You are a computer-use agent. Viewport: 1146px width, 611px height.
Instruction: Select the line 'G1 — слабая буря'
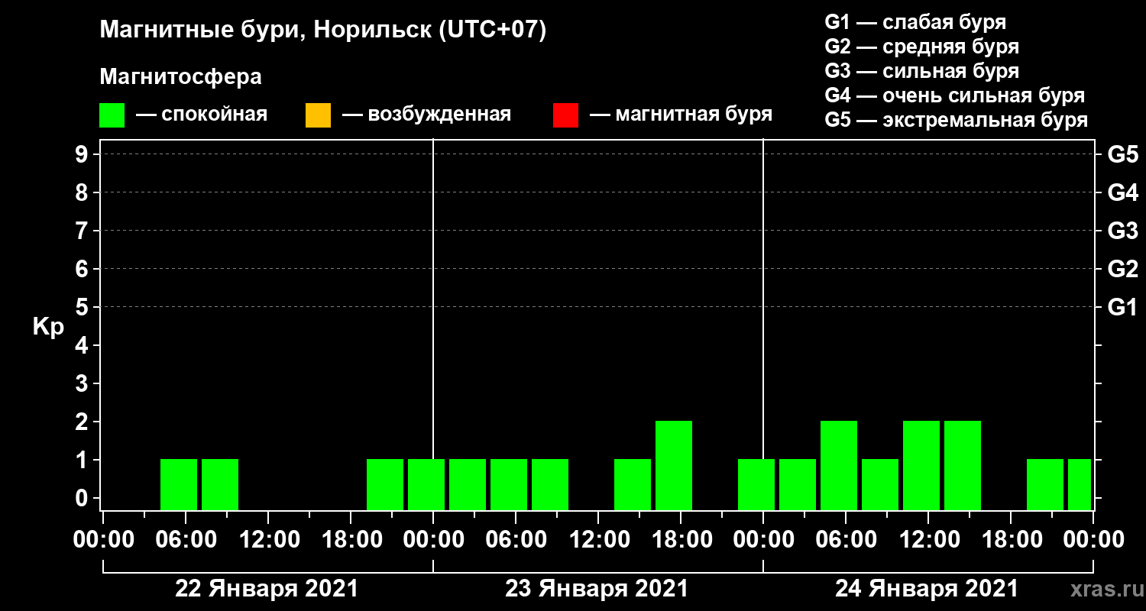[915, 22]
